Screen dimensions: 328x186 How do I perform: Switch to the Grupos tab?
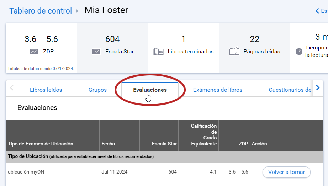97,90
